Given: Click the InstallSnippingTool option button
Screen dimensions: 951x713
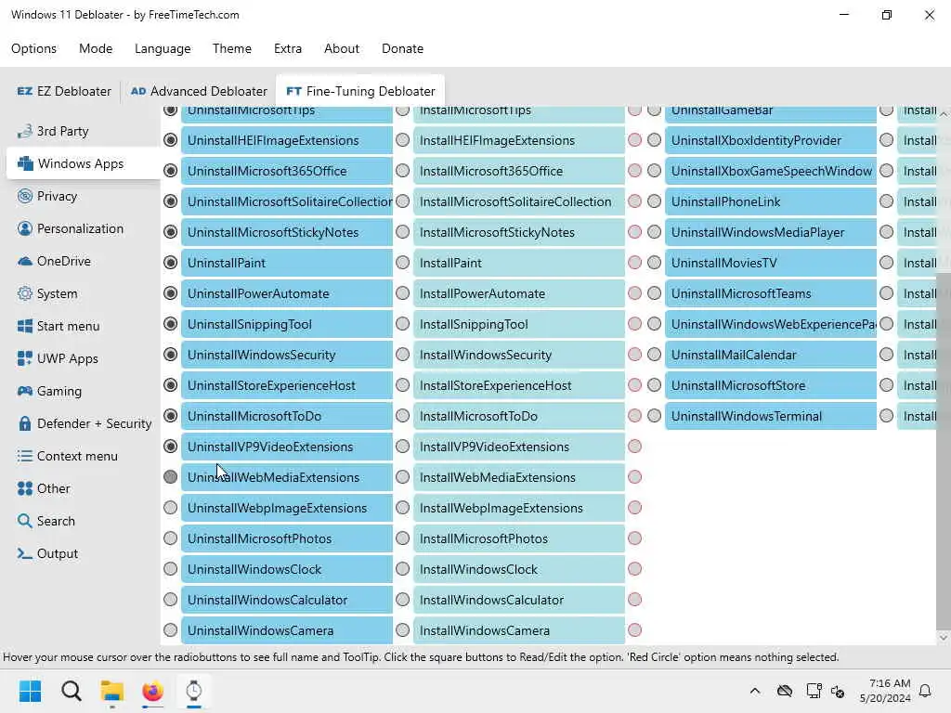Looking at the screenshot, I should tap(519, 324).
